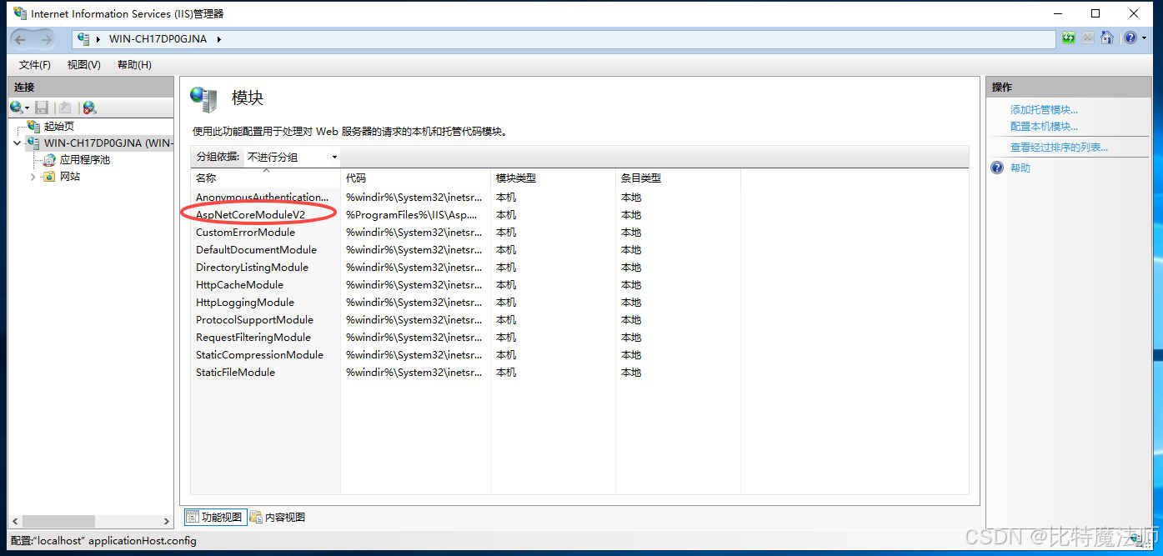Expand the 网站 tree node
This screenshot has width=1163, height=556.
(x=33, y=176)
